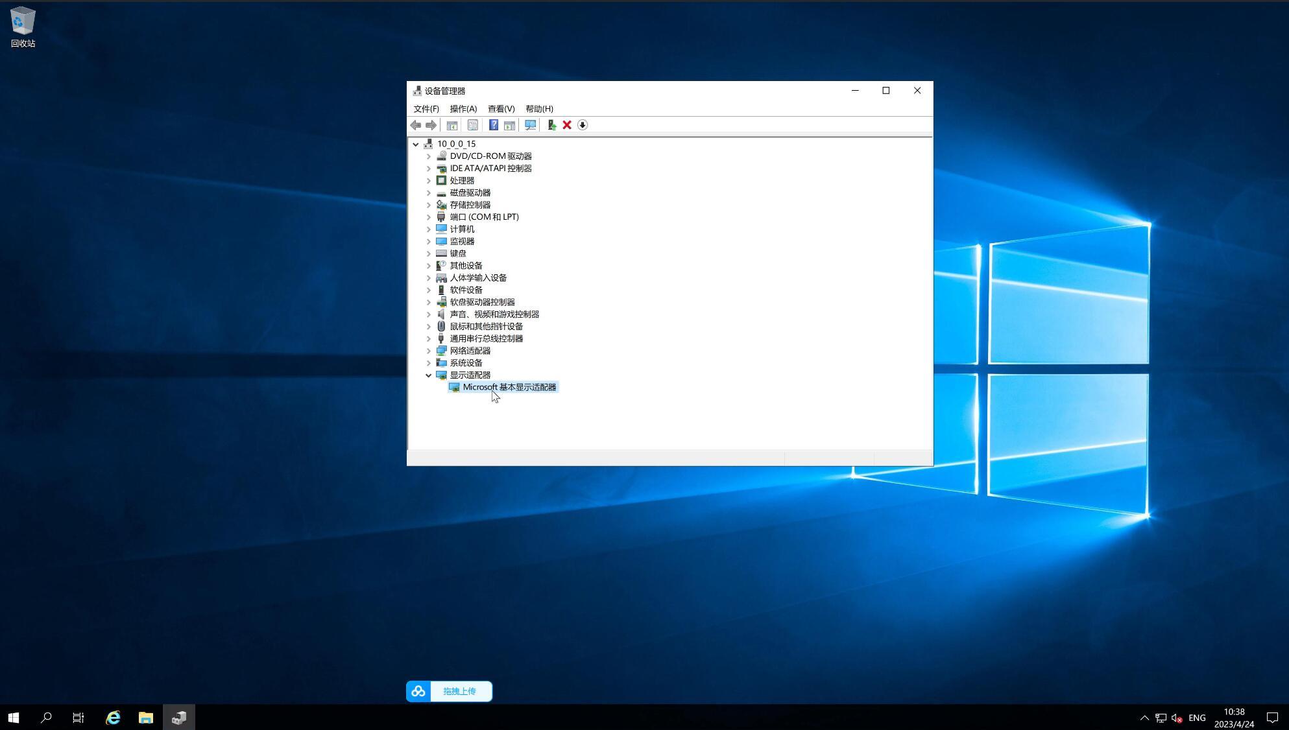
Task: Select the 监视器 tree item
Action: 462,241
